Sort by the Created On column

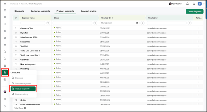point(113,18)
